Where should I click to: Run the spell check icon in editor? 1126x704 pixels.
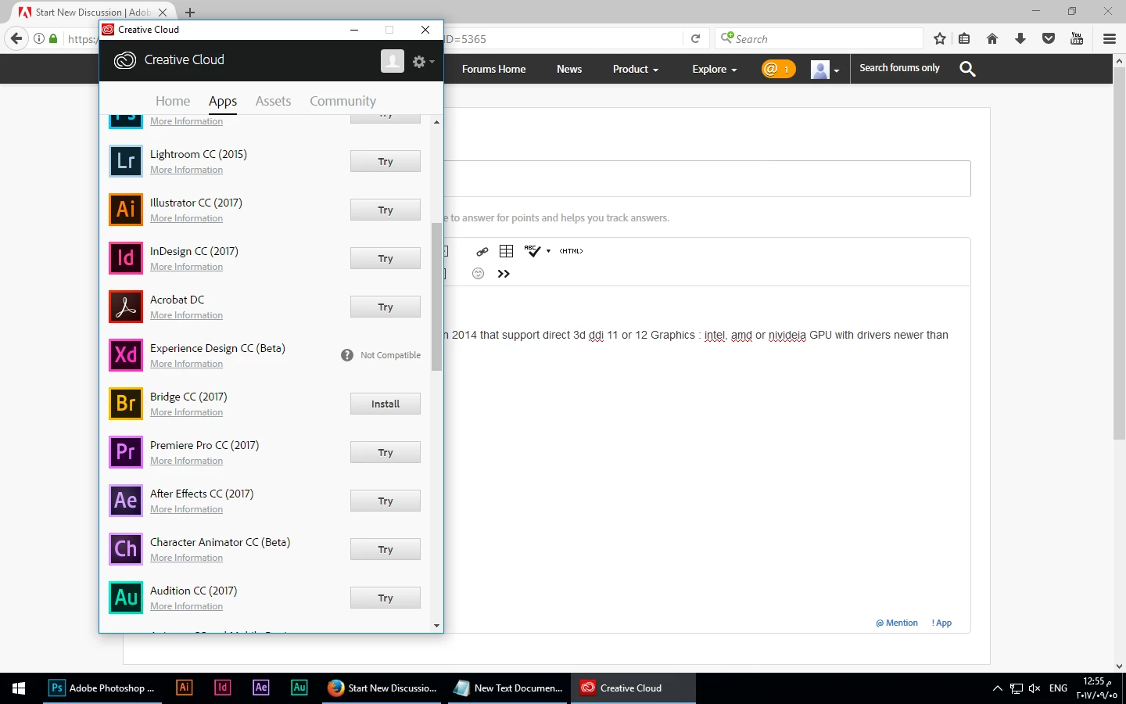click(533, 250)
